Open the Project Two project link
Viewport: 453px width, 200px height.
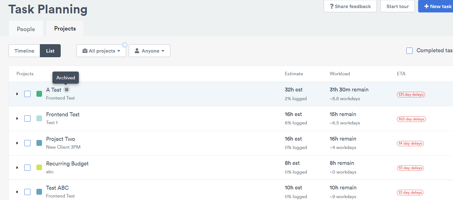(60, 139)
